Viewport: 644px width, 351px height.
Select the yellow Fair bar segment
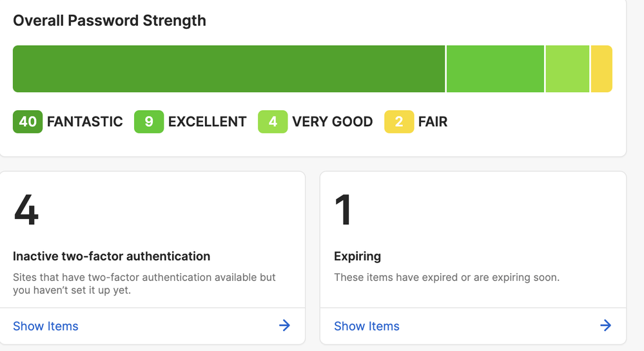(x=601, y=69)
